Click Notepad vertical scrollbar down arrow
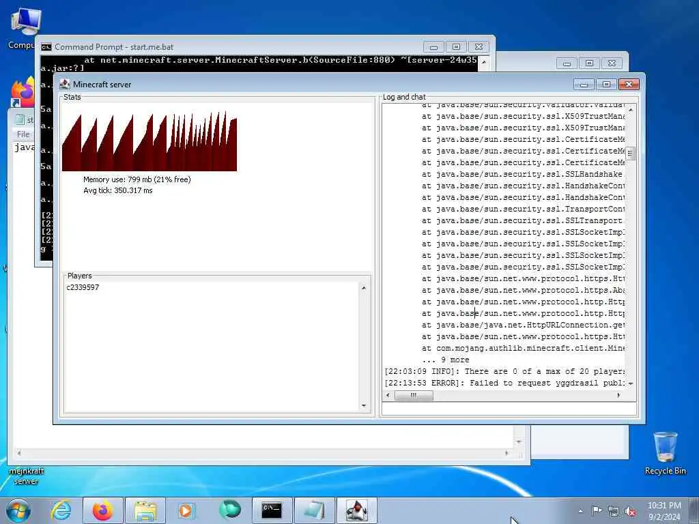This screenshot has height=524, width=699. point(519,442)
